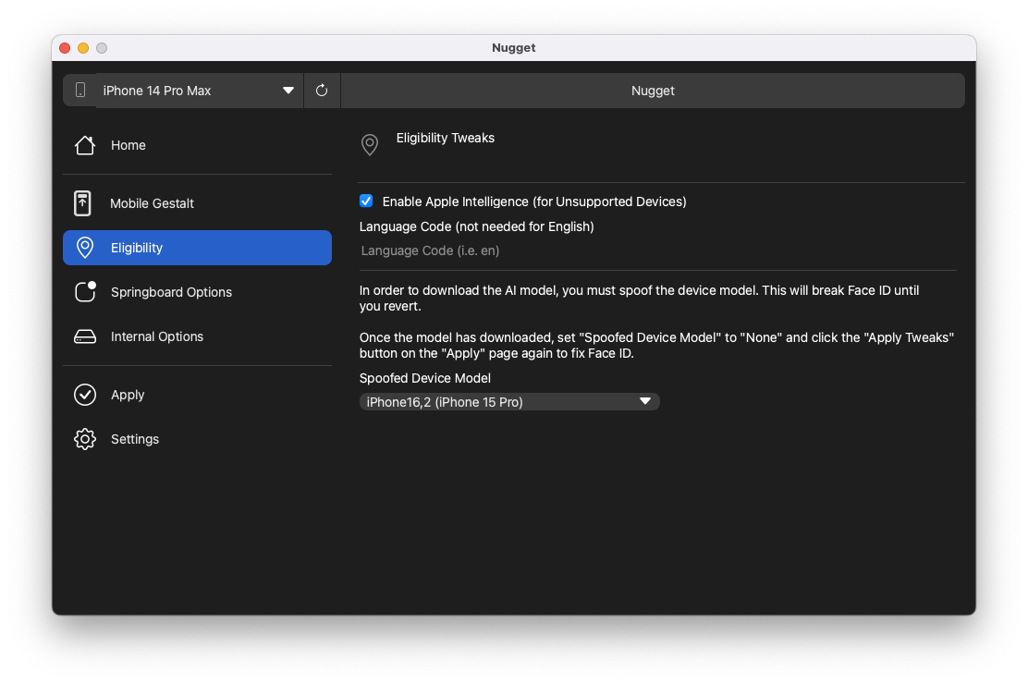1028x684 pixels.
Task: Expand the iPhone 14 Pro Max device selector
Action: [199, 91]
